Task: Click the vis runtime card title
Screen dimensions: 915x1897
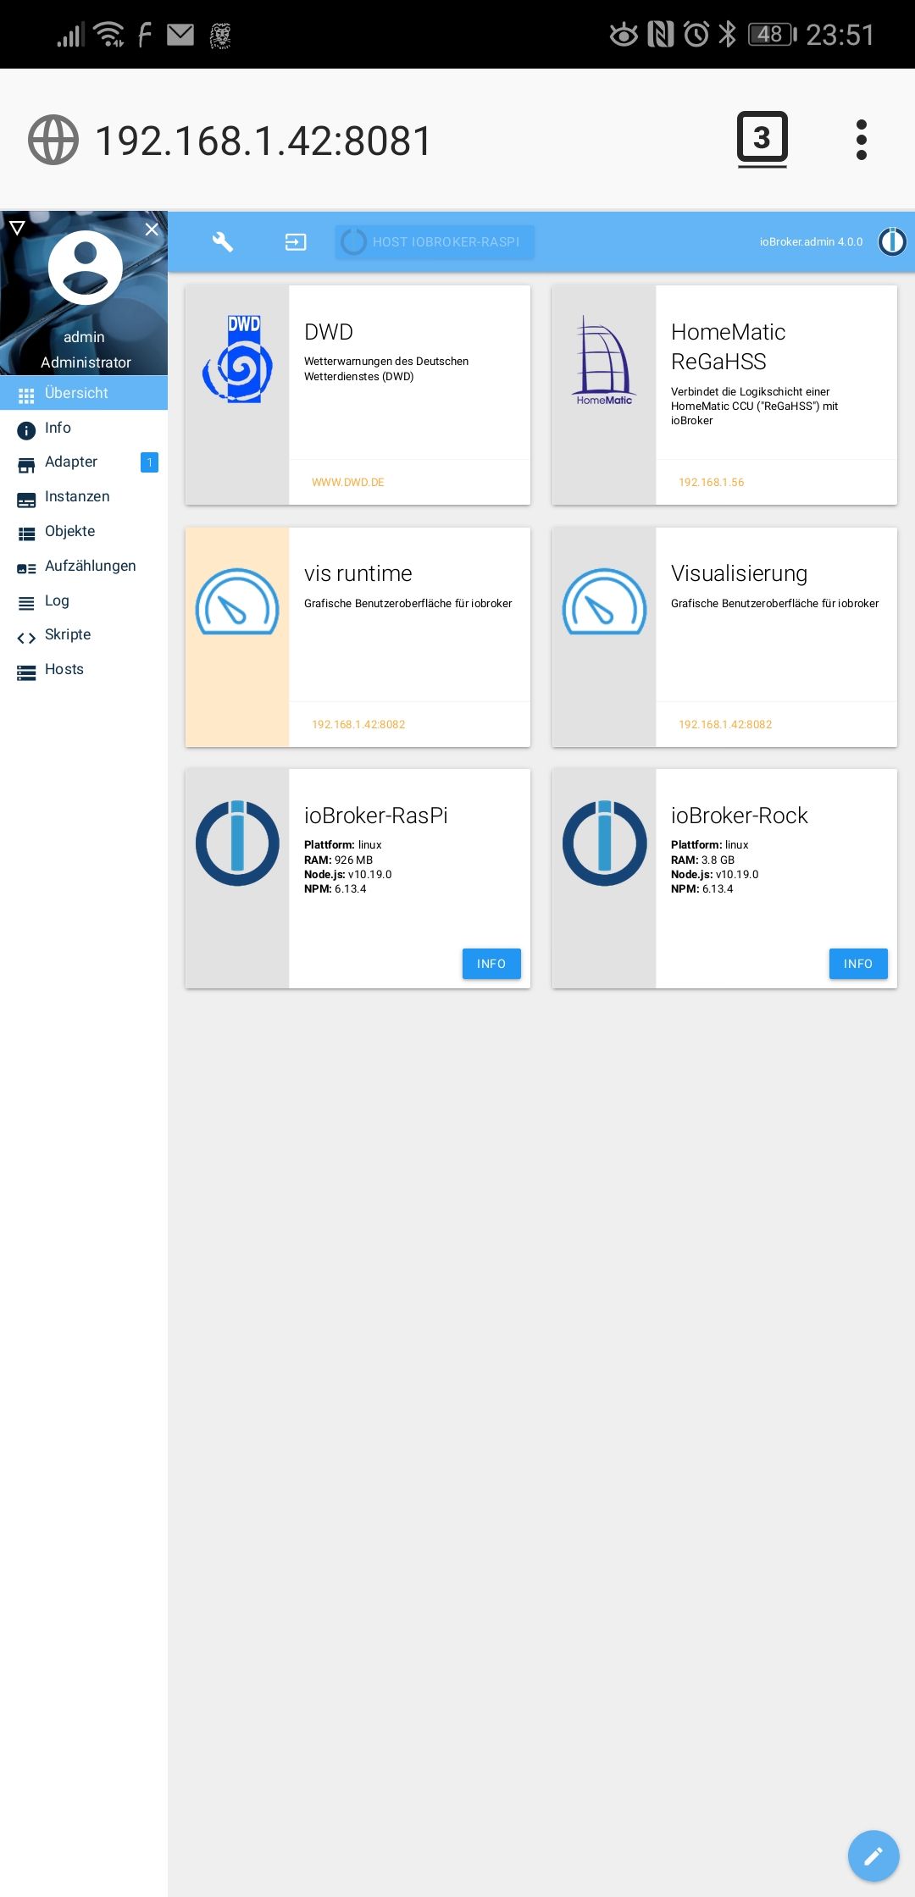Action: [358, 574]
